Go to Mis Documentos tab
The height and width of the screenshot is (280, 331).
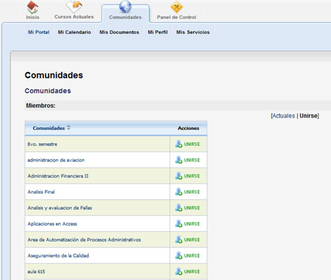point(119,32)
